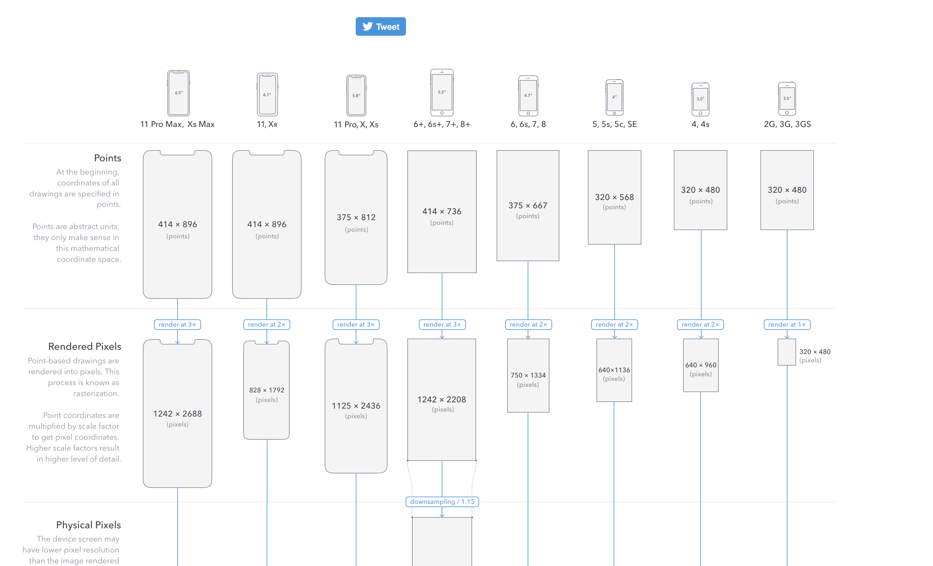Viewport: 933px width, 566px height.
Task: Click the "Rendered Pixels" section heading
Action: tap(85, 346)
